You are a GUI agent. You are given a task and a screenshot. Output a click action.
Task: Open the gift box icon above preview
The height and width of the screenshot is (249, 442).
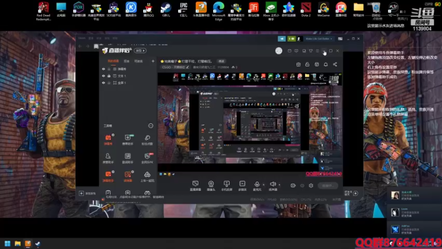pos(298,64)
